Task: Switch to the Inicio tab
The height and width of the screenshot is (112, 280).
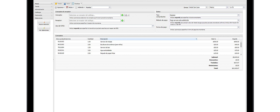Action: click(x=67, y=4)
